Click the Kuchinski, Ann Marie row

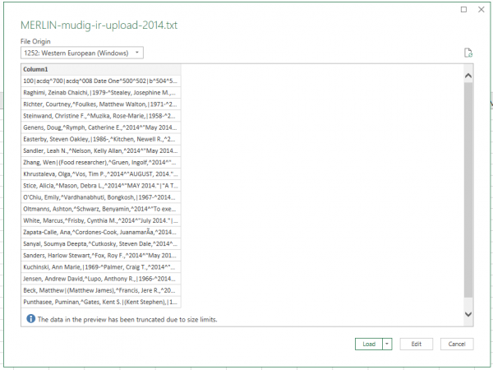click(100, 267)
